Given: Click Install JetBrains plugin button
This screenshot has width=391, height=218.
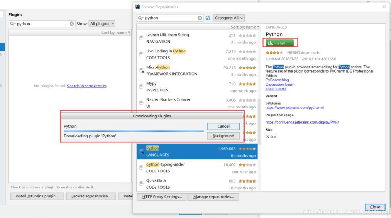Looking at the screenshot, I should pos(37,196).
